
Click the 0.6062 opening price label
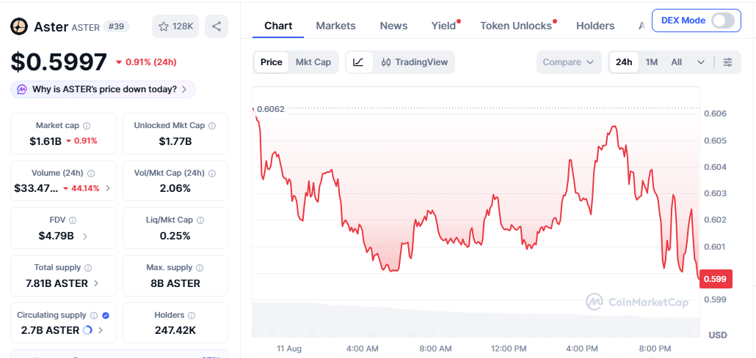[x=271, y=109]
